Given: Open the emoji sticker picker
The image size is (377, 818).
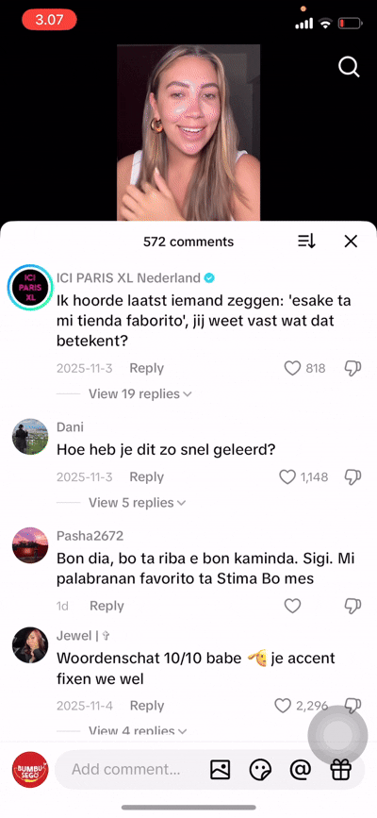Looking at the screenshot, I should 260,769.
